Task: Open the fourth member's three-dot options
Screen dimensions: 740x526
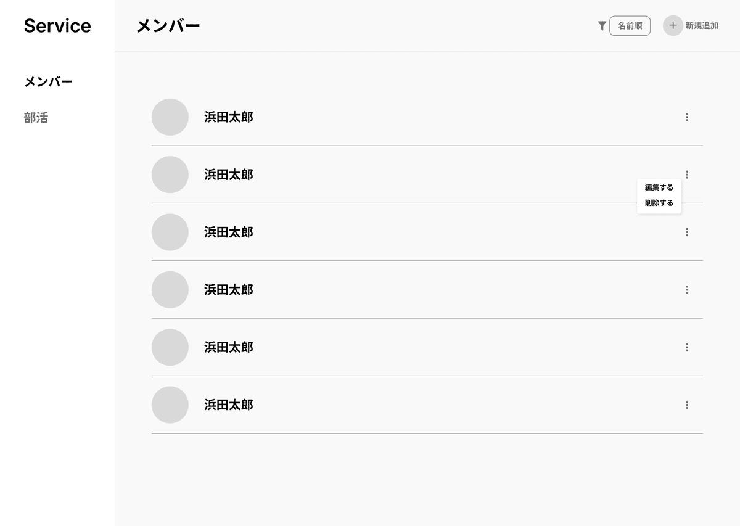Action: (687, 290)
